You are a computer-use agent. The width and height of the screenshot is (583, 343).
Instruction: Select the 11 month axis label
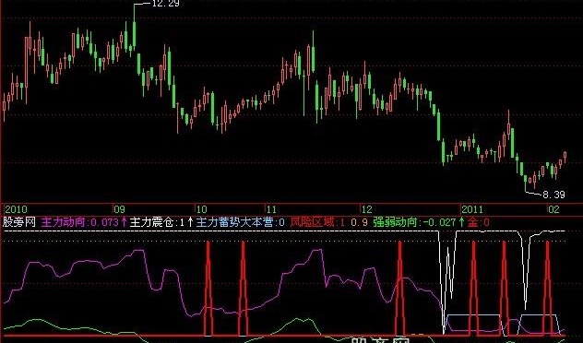click(x=271, y=209)
